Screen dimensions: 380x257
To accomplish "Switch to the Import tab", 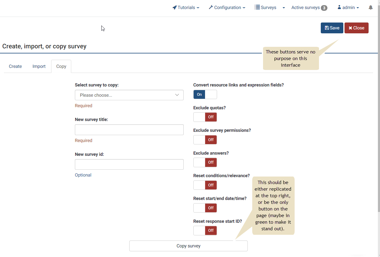I will pos(39,66).
